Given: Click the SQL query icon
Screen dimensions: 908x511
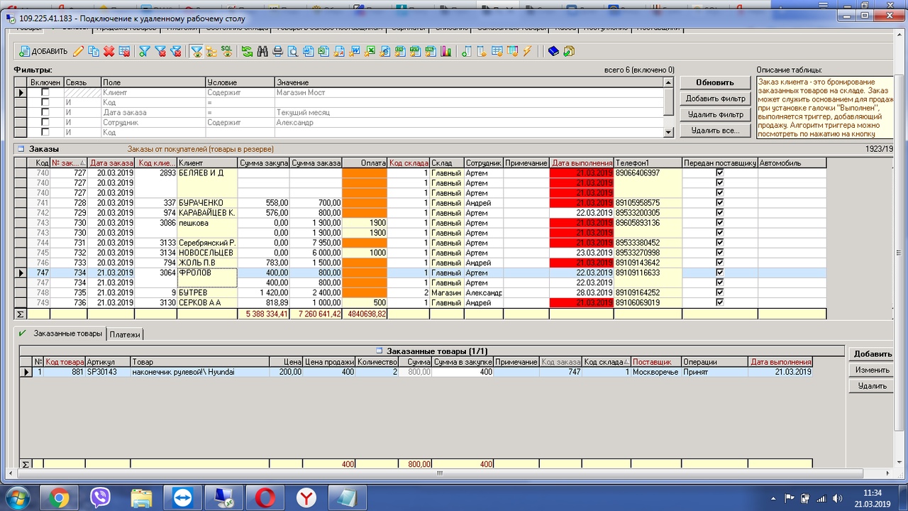Looking at the screenshot, I should (226, 51).
